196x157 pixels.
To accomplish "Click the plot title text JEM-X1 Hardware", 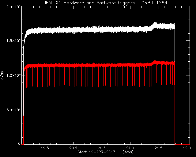I will point(64,3).
